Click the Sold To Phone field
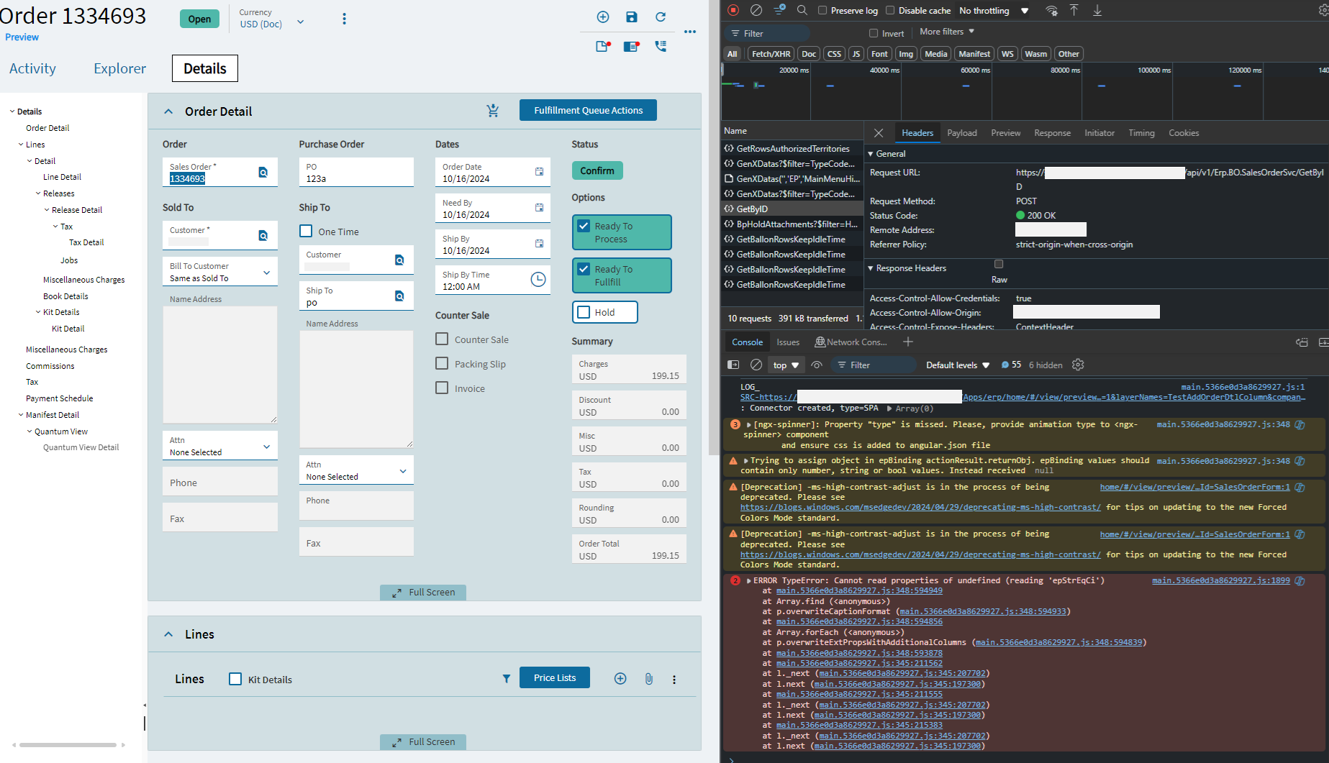Screen dimensions: 1329x763 220,482
